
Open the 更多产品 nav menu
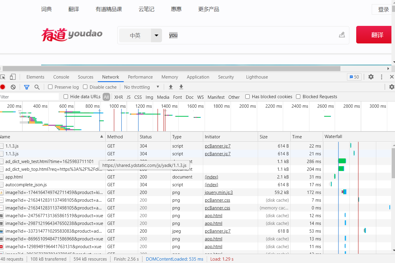209,9
